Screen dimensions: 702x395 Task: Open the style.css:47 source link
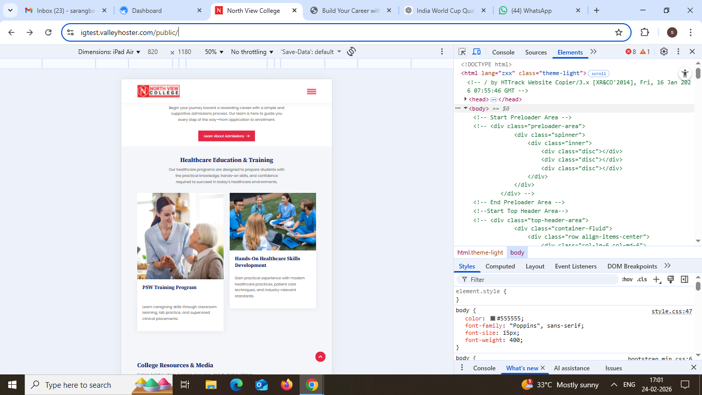click(x=672, y=311)
